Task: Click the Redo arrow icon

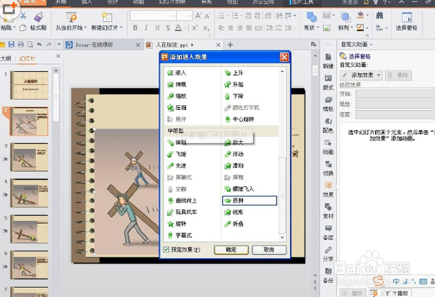Action: (49, 44)
